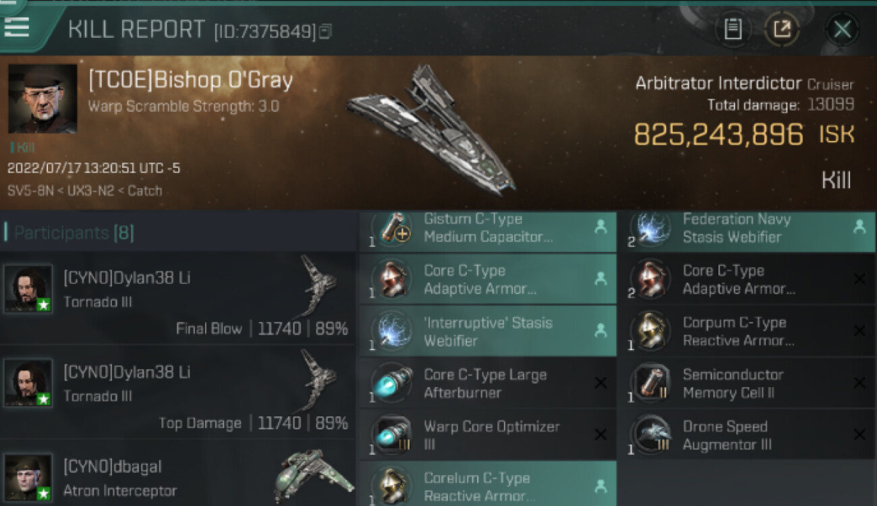The height and width of the screenshot is (506, 877).
Task: Open the kill report notes clipboard icon
Action: (733, 29)
